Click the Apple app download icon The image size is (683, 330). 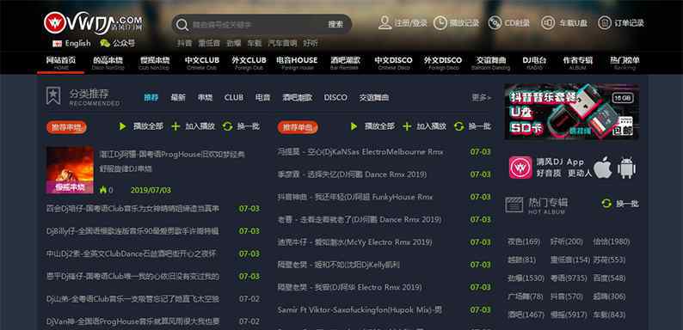coord(603,168)
